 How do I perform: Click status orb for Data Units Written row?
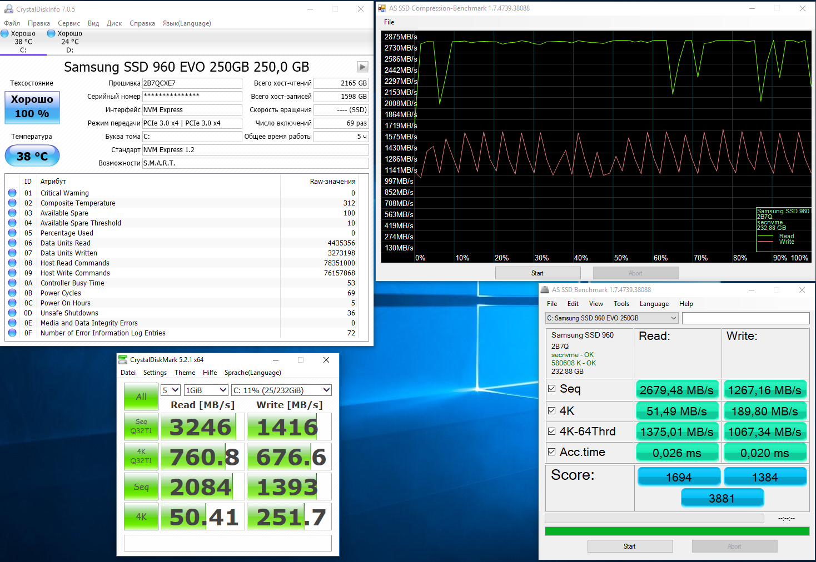[x=12, y=253]
